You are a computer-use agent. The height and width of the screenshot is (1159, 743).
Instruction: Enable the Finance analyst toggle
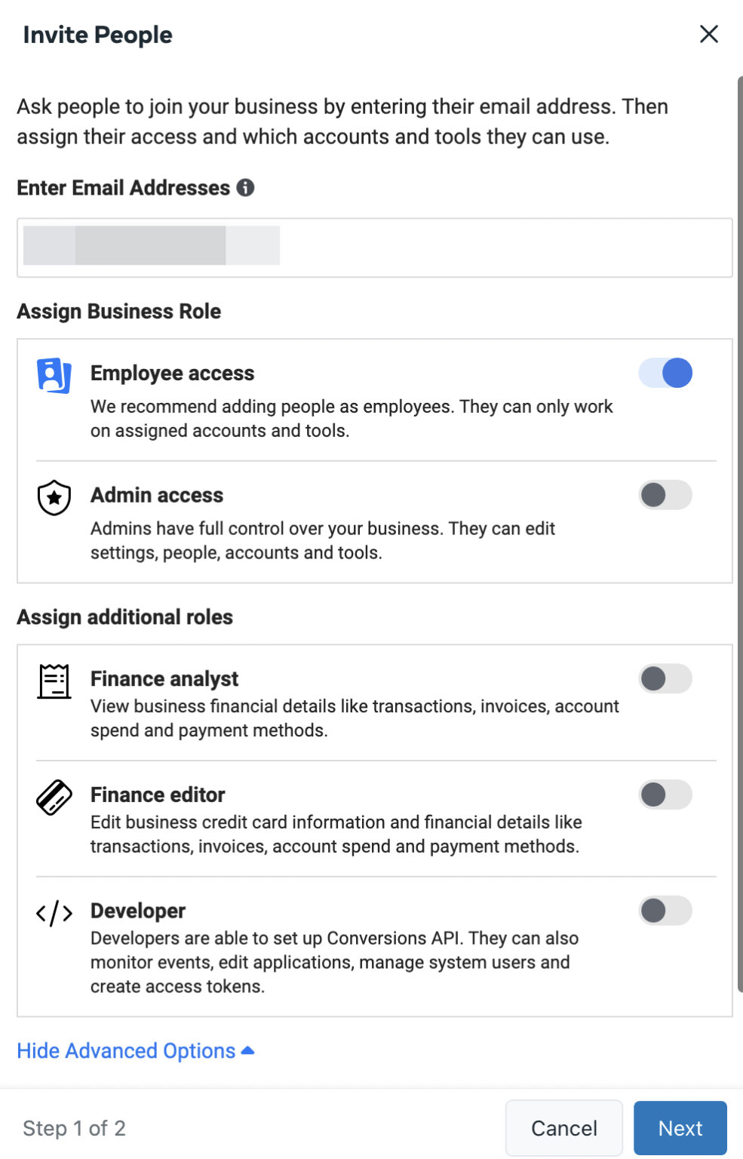pyautogui.click(x=665, y=679)
